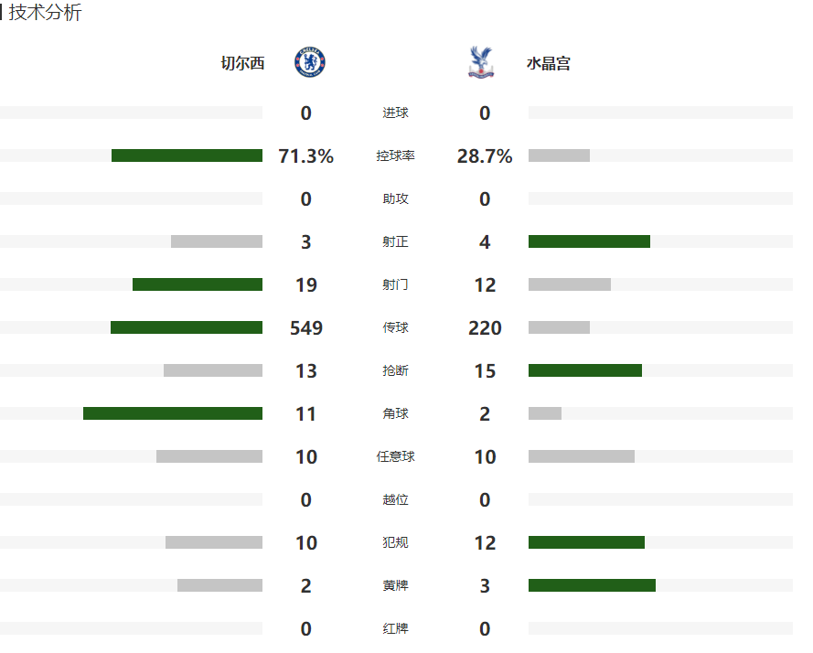Click Crystal Palace's 220 passes value
This screenshot has width=813, height=653.
(485, 328)
